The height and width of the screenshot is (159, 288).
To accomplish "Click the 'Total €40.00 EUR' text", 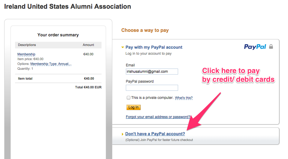I will (x=88, y=87).
